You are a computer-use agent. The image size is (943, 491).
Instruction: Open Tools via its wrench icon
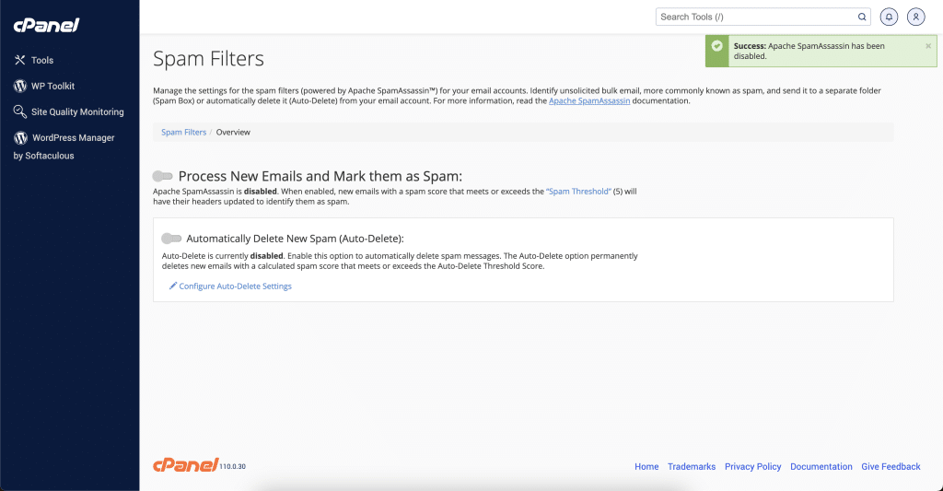tap(20, 60)
